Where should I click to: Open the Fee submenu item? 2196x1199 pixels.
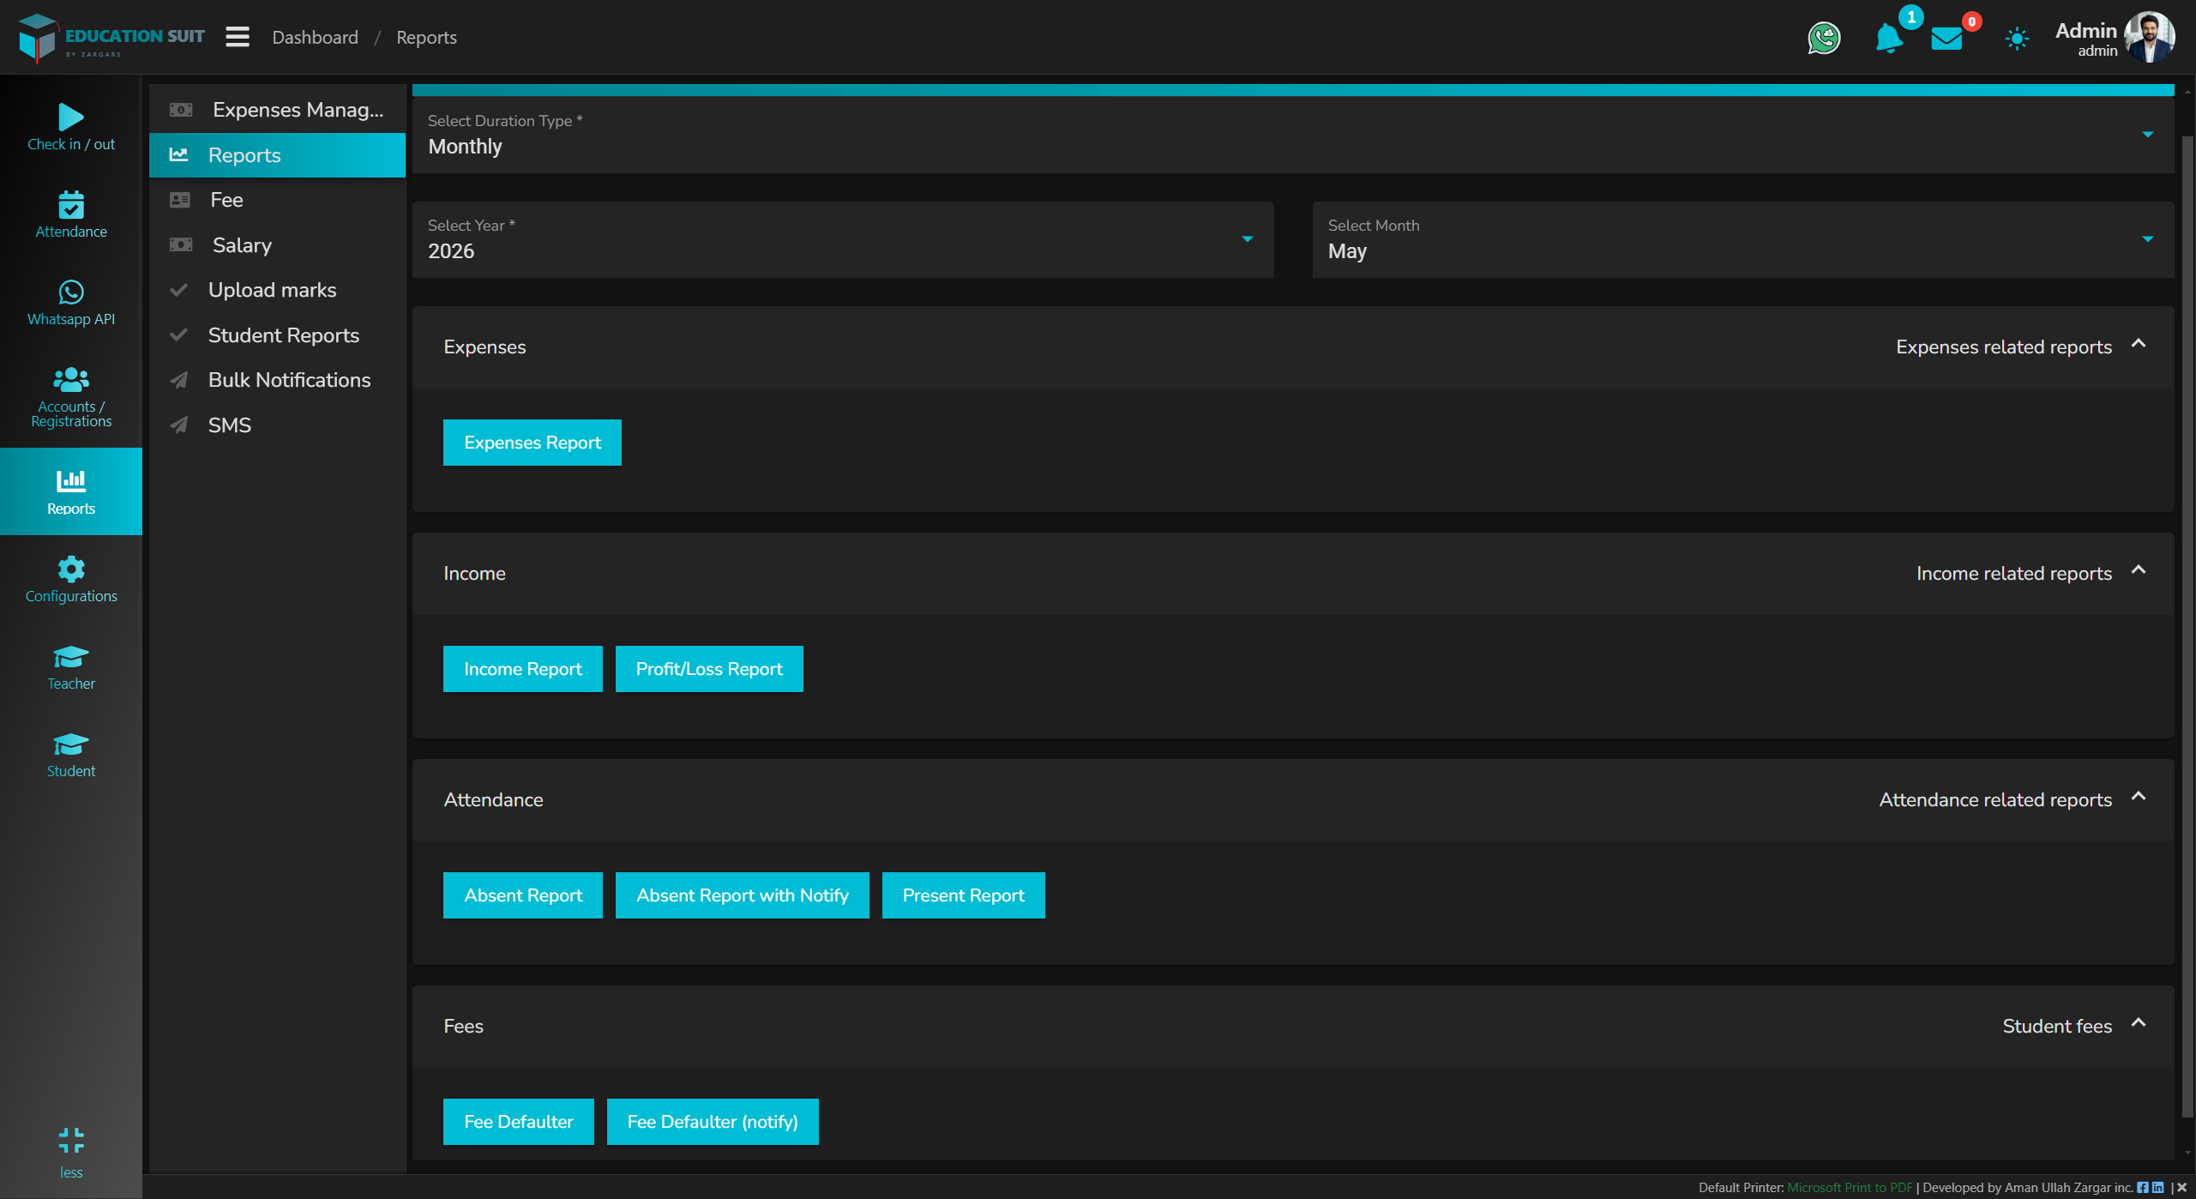pos(277,200)
